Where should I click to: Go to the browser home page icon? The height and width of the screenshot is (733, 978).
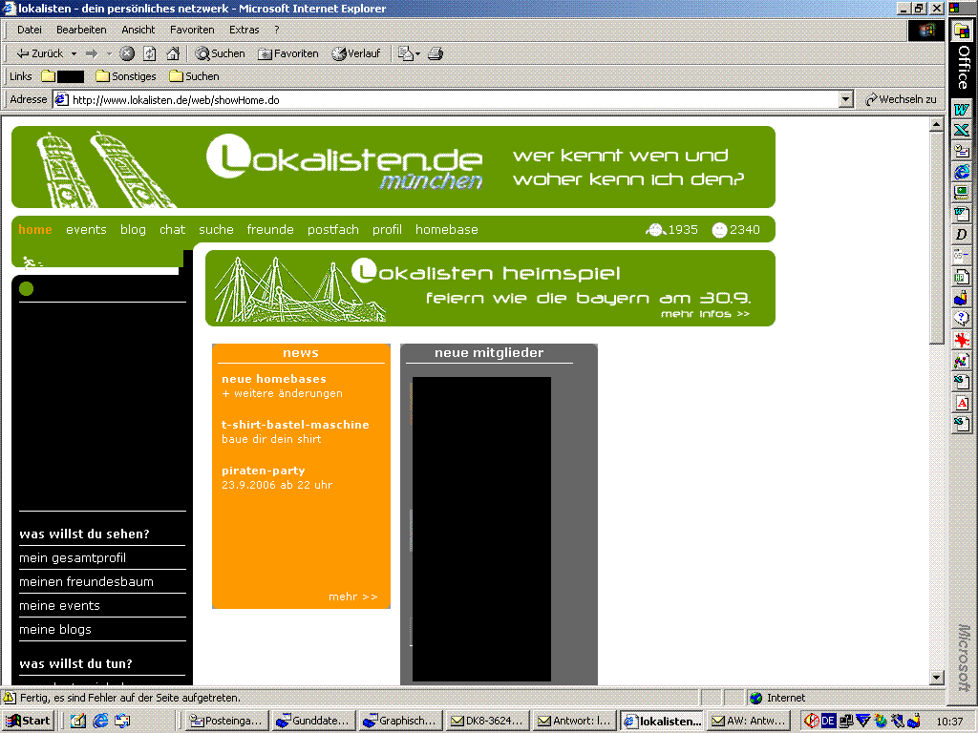click(173, 53)
